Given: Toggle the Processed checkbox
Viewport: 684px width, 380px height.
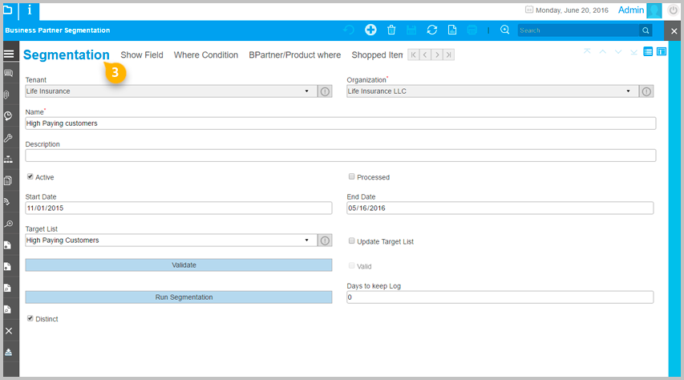Looking at the screenshot, I should 351,176.
